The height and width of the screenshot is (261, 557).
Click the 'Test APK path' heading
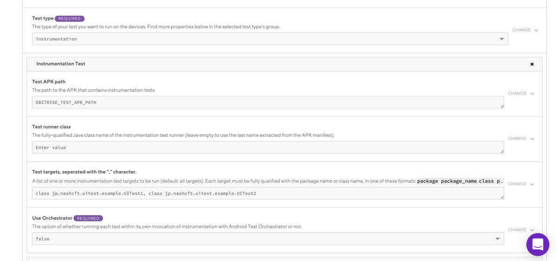(49, 82)
